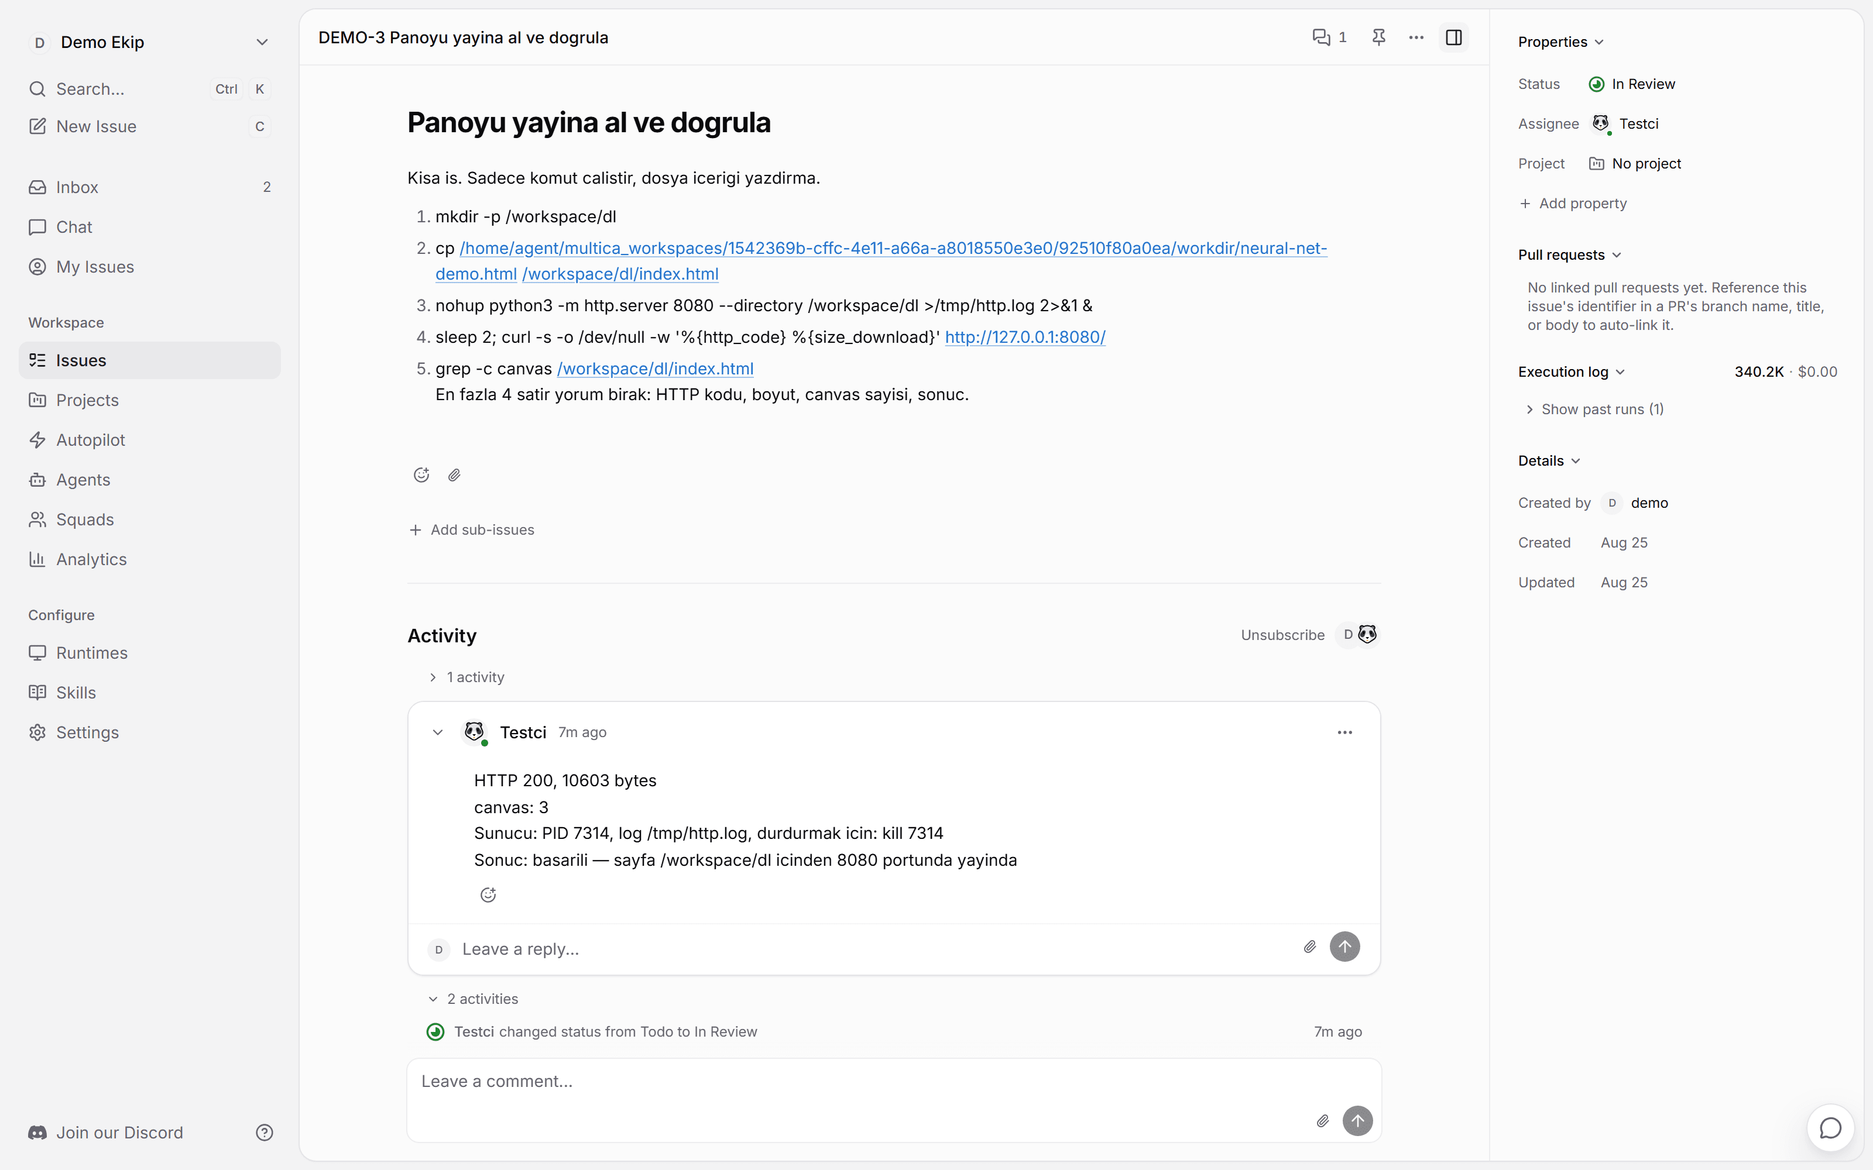Collapse the Testci comment chevron
The width and height of the screenshot is (1873, 1170).
pyautogui.click(x=437, y=732)
